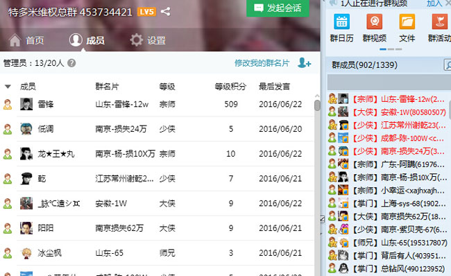Click 低调's avatar in member table
The height and width of the screenshot is (276, 451).
26,129
